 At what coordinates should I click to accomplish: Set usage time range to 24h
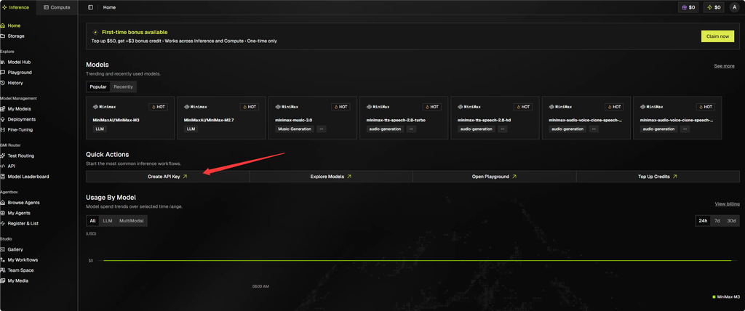click(x=703, y=222)
